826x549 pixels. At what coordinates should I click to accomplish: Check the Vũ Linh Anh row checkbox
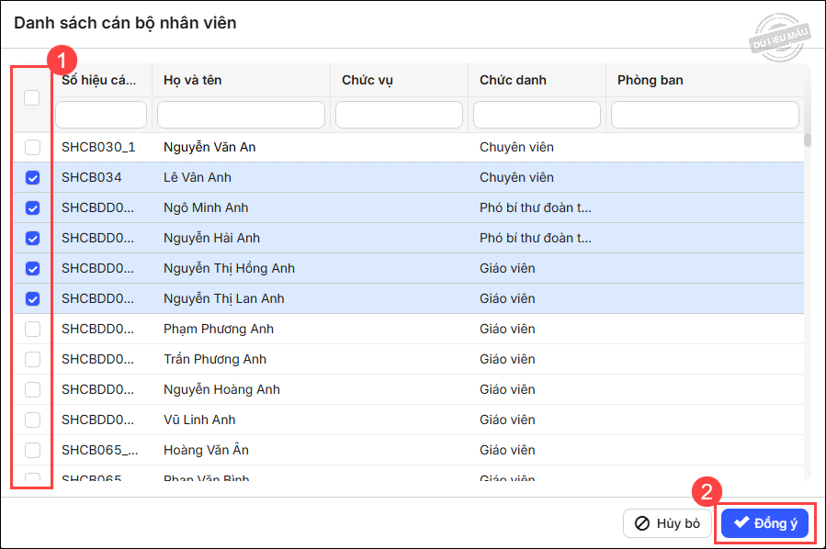tap(32, 420)
